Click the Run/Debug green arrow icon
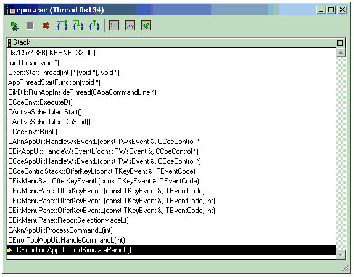The height and width of the screenshot is (277, 354). [15, 26]
